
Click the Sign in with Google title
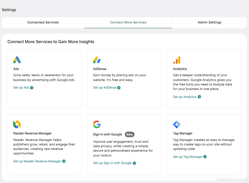click(x=108, y=134)
